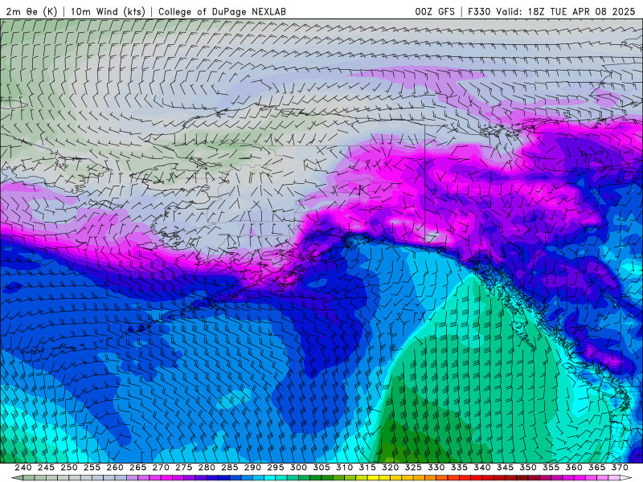Click the 290 value on the color scale
The height and width of the screenshot is (482, 643).
252,468
